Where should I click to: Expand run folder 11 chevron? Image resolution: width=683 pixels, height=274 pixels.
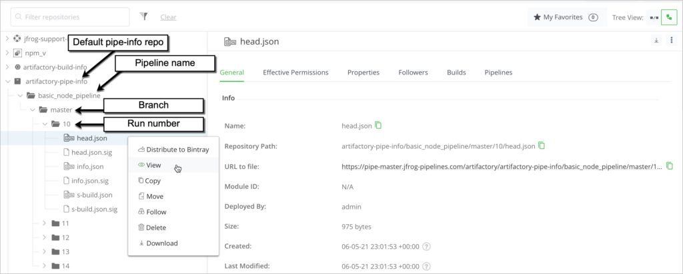pyautogui.click(x=44, y=223)
